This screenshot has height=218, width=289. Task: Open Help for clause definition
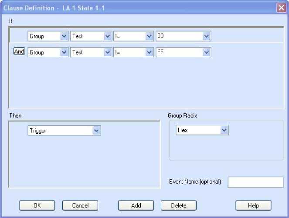point(253,205)
